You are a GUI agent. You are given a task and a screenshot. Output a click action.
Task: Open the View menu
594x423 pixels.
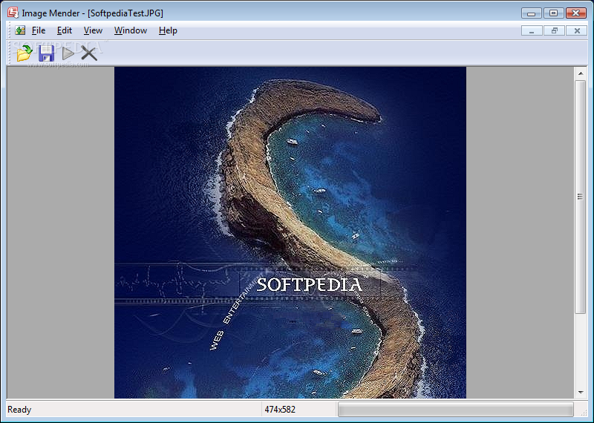[x=93, y=30]
